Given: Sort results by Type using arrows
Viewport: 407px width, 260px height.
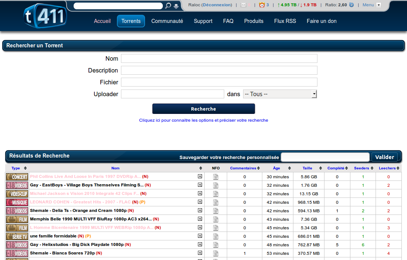Looking at the screenshot, I should tap(25, 168).
